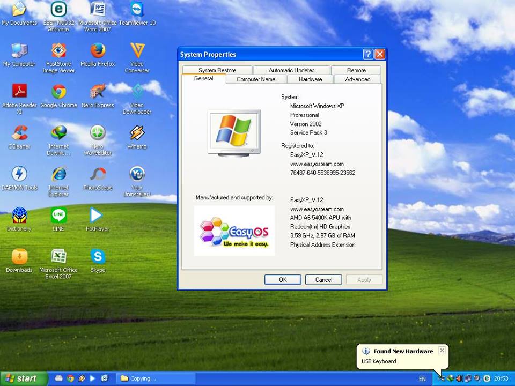
Task: Open the Computer Name tab
Action: [256, 79]
